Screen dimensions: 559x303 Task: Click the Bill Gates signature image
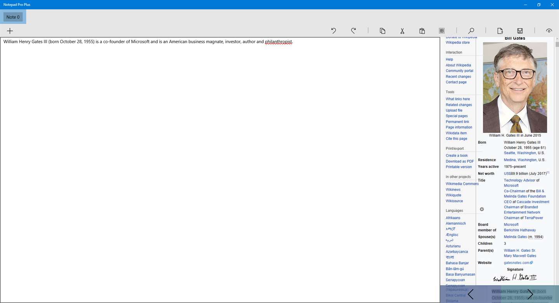point(515,277)
